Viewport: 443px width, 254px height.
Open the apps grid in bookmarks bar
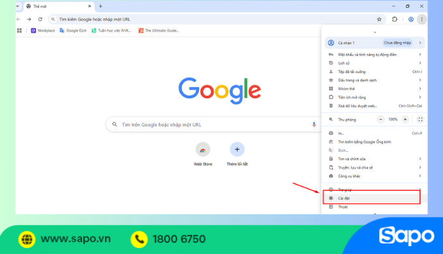(19, 31)
